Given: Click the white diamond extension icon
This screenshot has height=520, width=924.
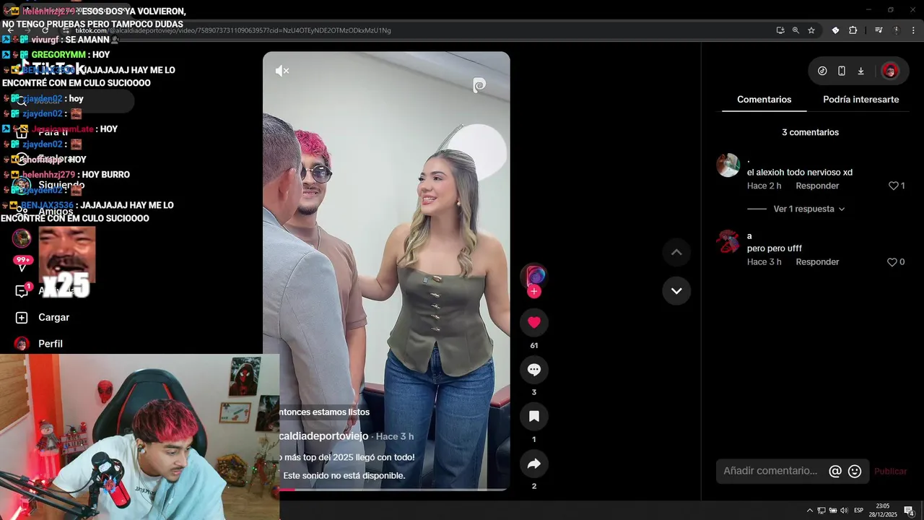Looking at the screenshot, I should tap(835, 30).
